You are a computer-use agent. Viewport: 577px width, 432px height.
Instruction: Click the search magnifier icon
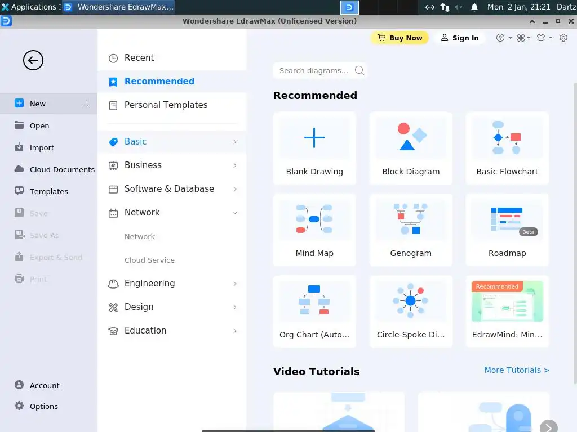click(359, 70)
